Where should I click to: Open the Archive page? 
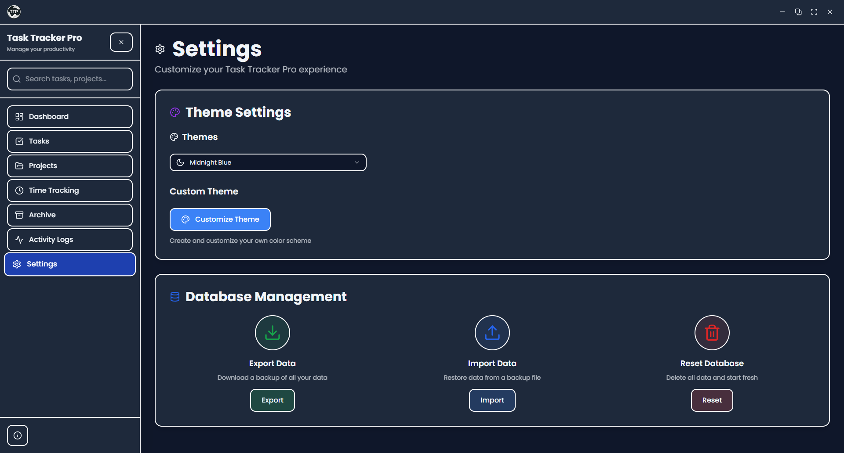click(70, 215)
